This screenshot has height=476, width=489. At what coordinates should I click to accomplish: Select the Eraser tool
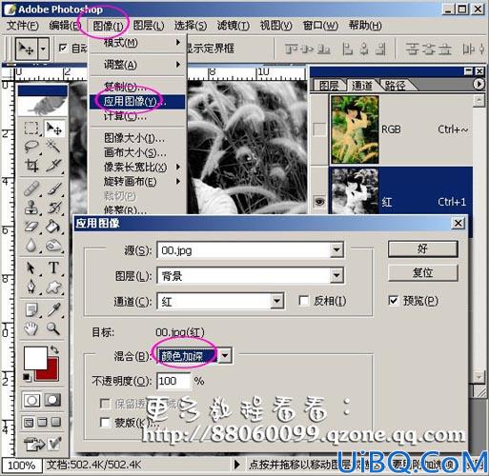point(31,227)
